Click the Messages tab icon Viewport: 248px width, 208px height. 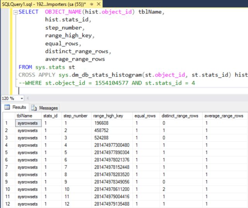[x=34, y=108]
